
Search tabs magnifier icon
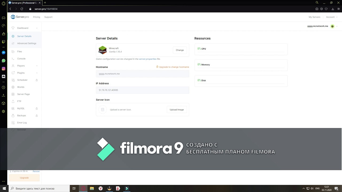[317, 2]
